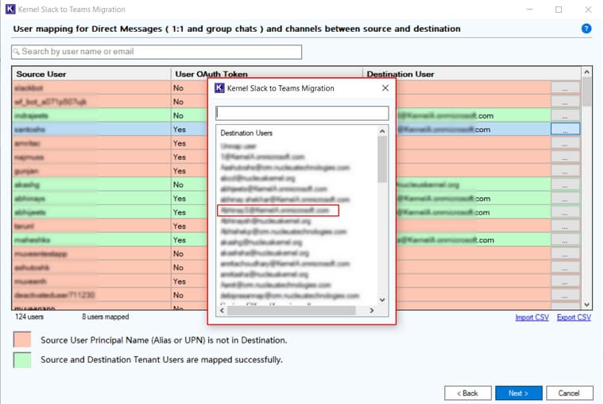
Task: Select the 'indrajeets' source user row
Action: (91, 115)
